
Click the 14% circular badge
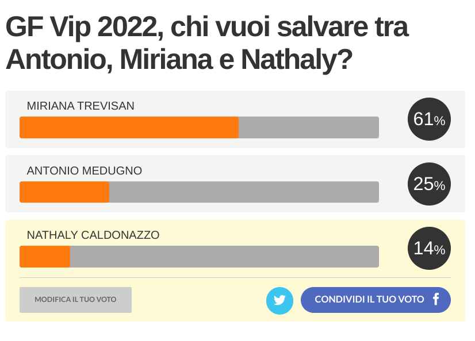click(x=428, y=248)
